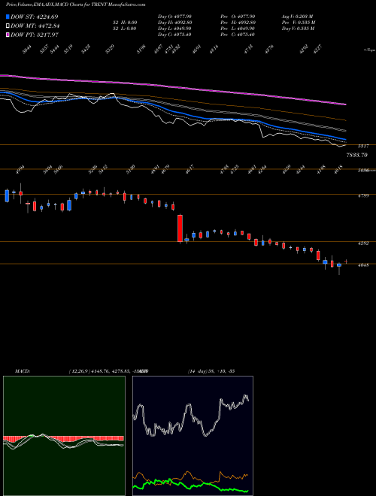Screen dimensions: 376x496
Task: Click the first blue candlestick on the chart
Action: [7, 196]
